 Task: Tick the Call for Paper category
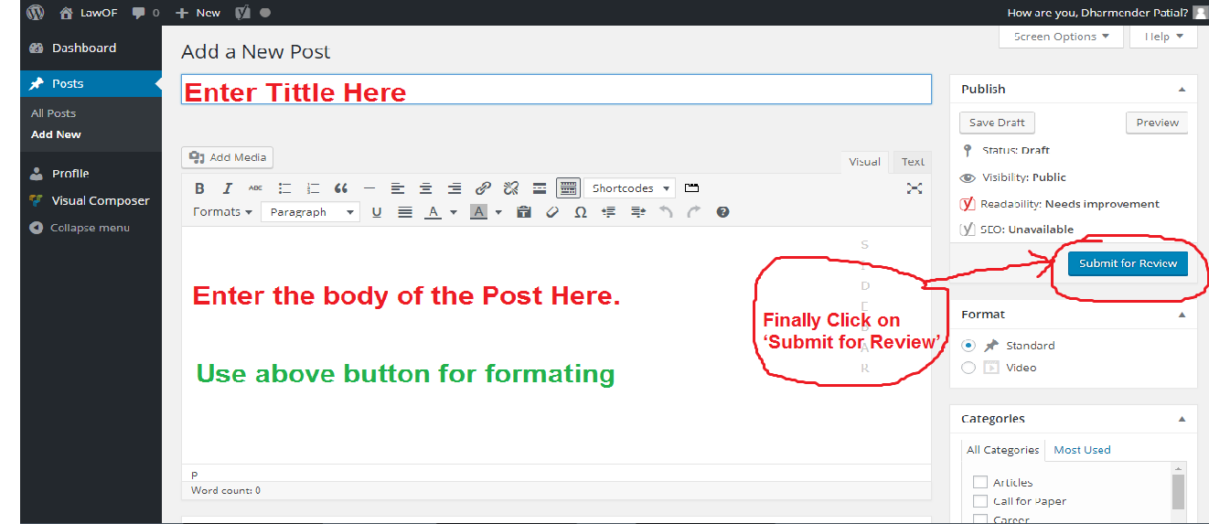click(980, 501)
